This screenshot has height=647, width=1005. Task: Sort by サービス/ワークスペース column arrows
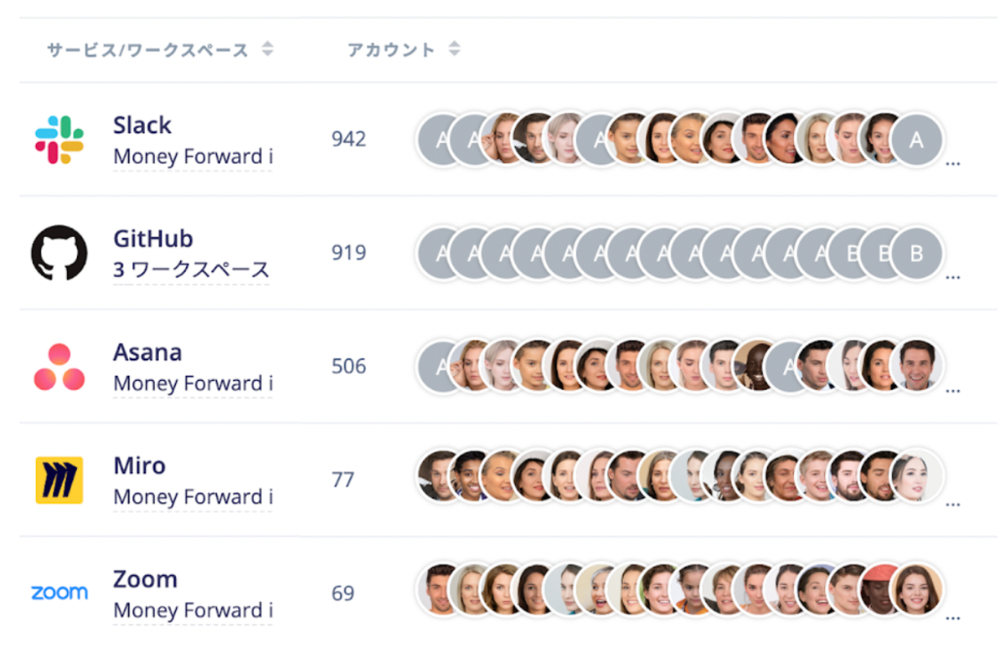point(267,49)
